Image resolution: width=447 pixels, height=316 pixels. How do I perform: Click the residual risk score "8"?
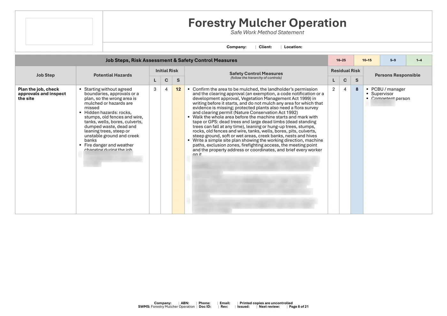357,89
